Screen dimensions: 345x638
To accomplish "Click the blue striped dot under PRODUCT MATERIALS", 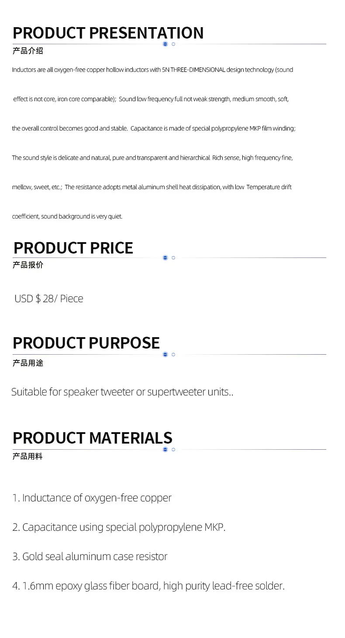I will pos(165,449).
